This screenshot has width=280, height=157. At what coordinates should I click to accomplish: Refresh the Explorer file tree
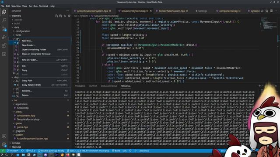[65, 16]
